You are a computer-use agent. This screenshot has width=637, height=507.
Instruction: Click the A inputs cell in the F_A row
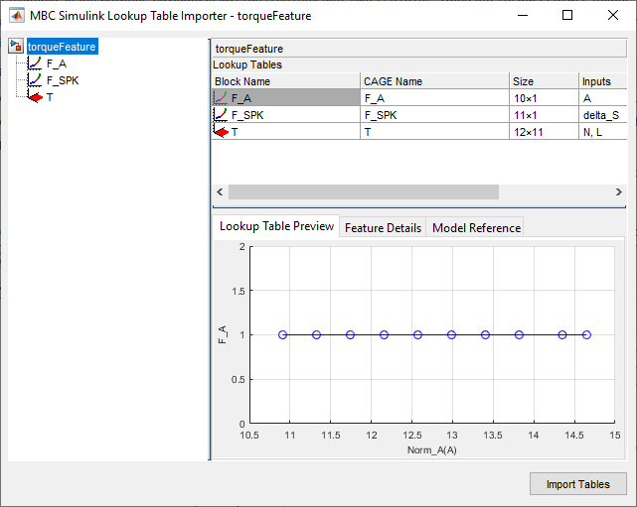tap(603, 98)
